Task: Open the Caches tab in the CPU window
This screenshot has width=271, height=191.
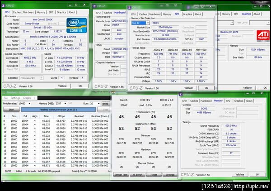Action: click(17, 12)
